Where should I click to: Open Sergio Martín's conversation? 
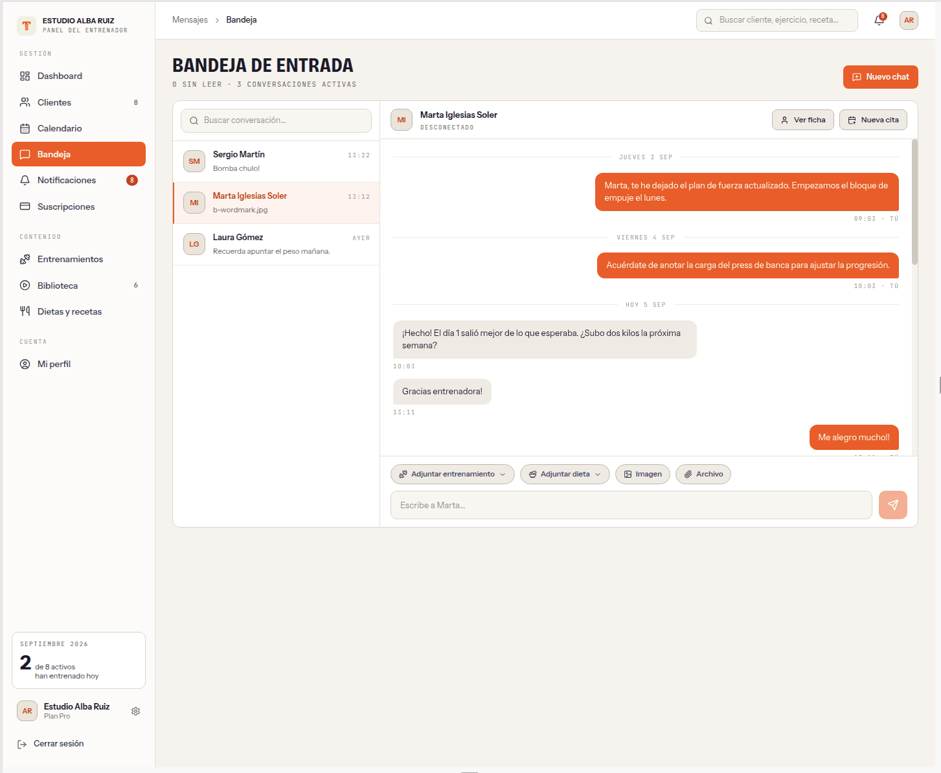tap(277, 161)
